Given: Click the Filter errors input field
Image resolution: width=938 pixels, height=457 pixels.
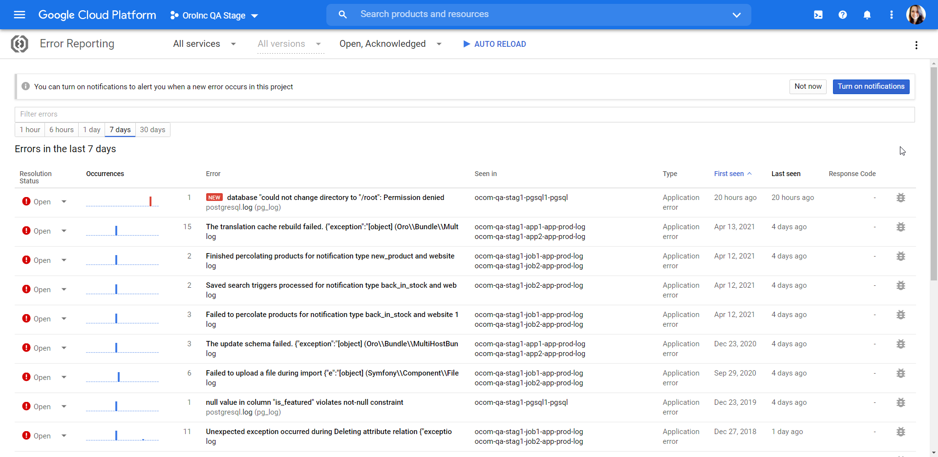Looking at the screenshot, I should point(464,114).
